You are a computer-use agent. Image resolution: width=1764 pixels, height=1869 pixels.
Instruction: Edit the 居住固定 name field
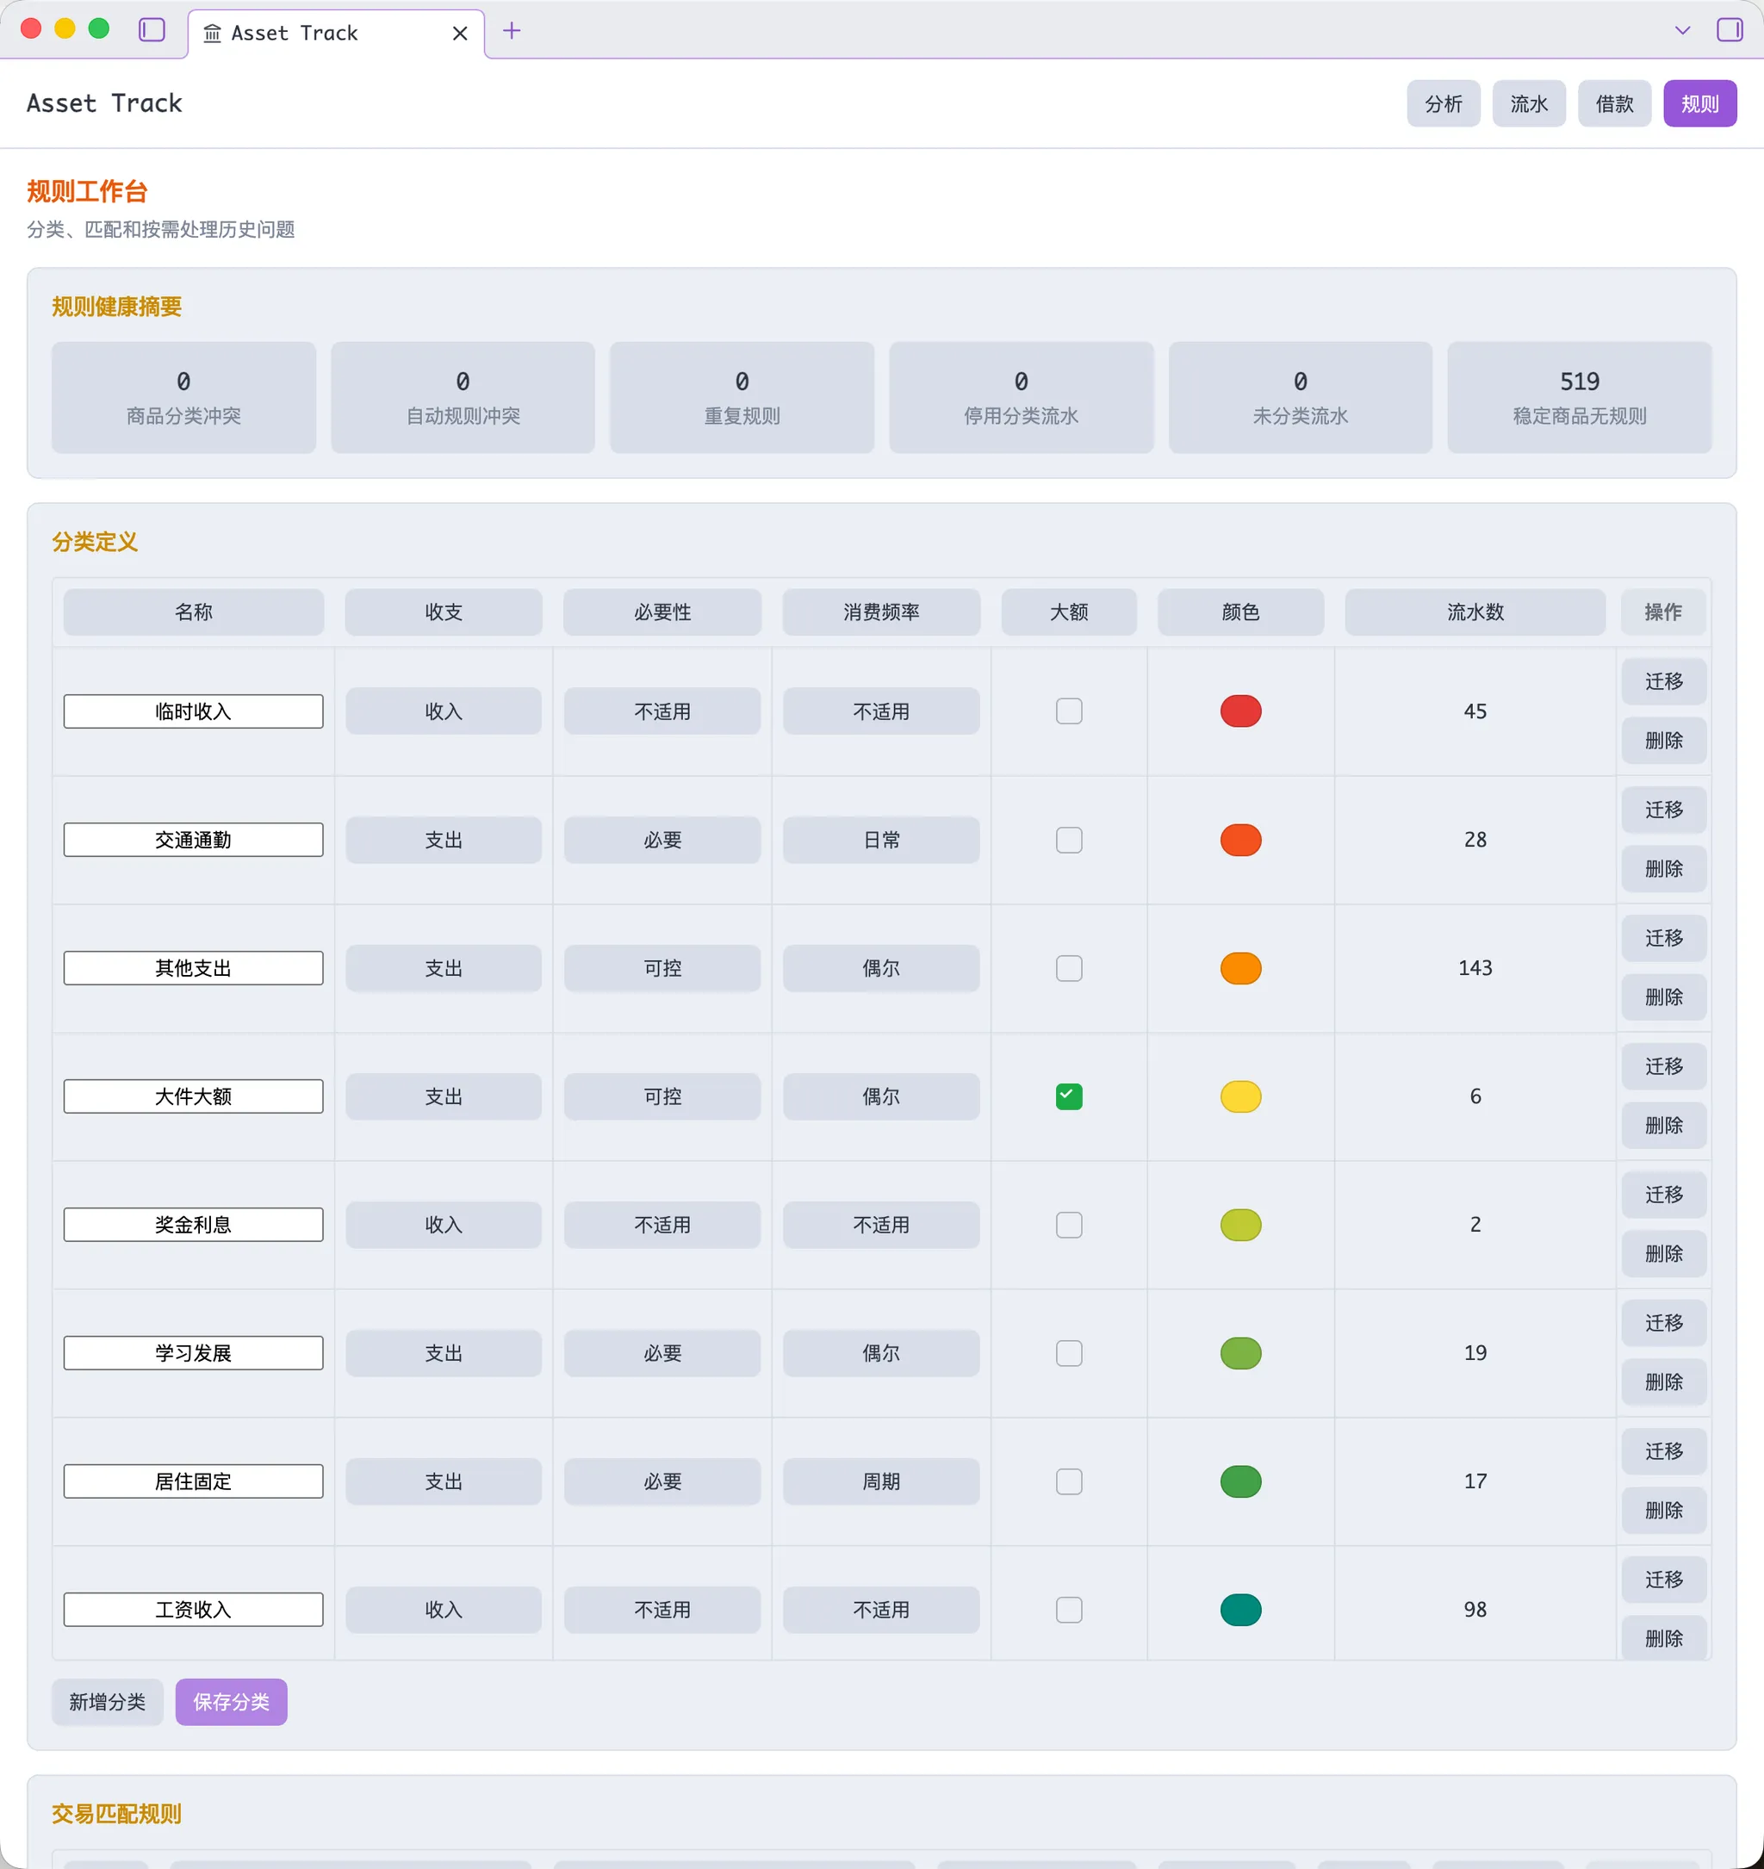193,1481
